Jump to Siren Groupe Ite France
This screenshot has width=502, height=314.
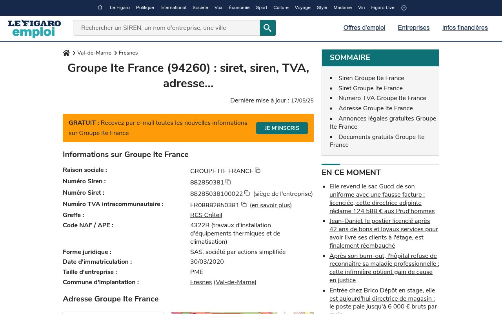point(371,78)
